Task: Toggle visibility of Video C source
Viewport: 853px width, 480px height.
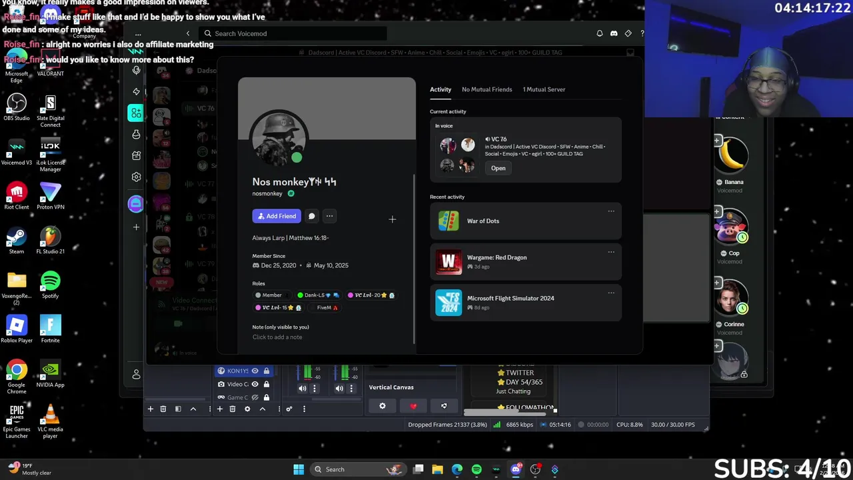Action: (x=255, y=384)
